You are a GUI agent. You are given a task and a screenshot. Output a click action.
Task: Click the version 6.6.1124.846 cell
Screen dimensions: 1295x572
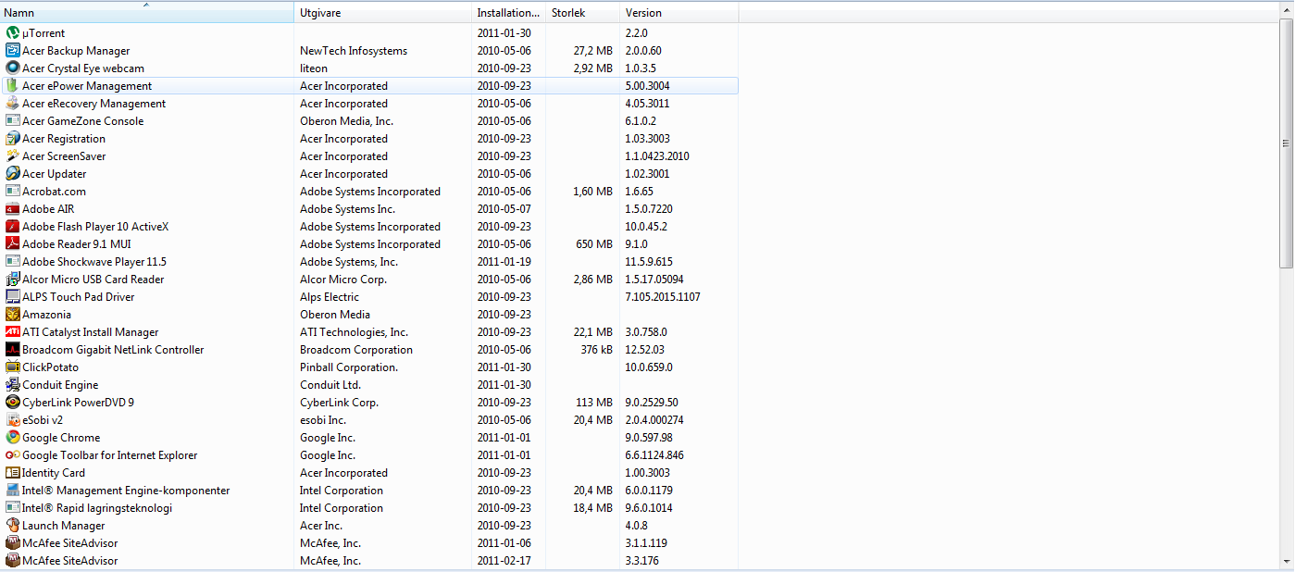coord(654,455)
